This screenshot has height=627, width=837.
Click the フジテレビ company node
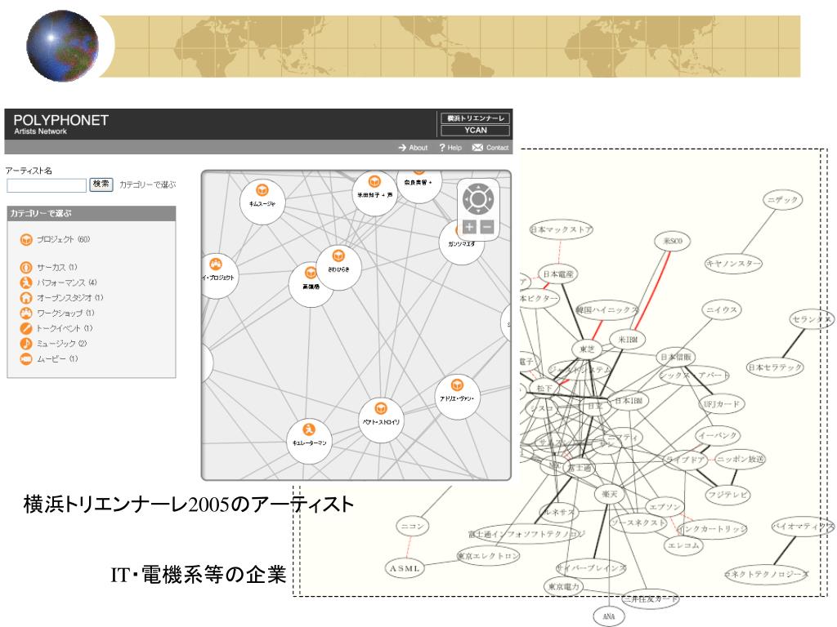(x=727, y=494)
